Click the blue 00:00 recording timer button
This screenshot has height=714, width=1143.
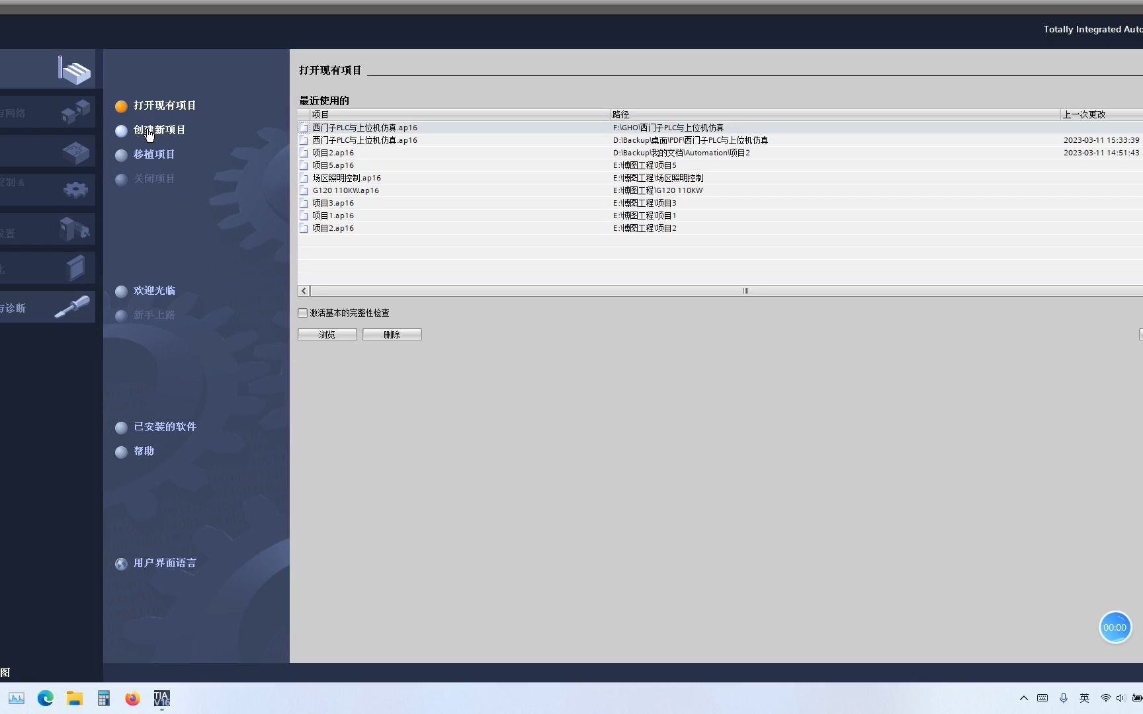point(1115,627)
